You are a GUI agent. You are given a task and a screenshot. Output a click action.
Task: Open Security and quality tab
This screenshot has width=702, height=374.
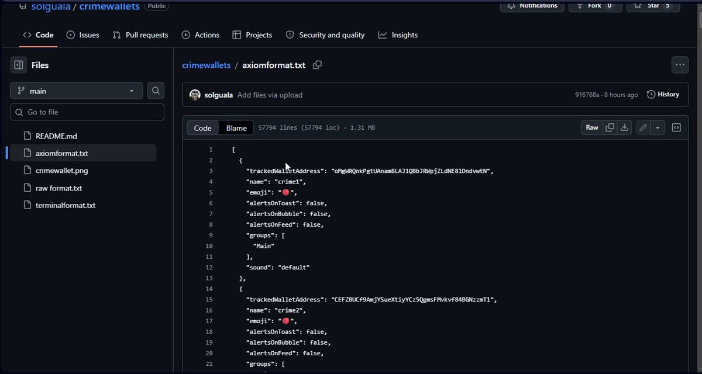pyautogui.click(x=325, y=35)
